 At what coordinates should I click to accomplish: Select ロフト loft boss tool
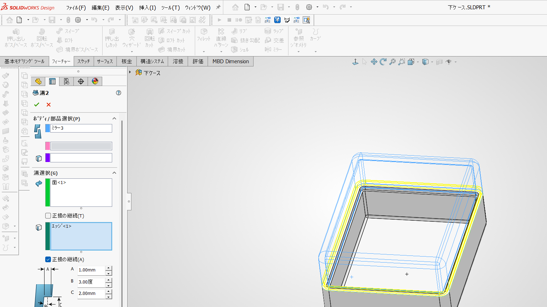65,40
